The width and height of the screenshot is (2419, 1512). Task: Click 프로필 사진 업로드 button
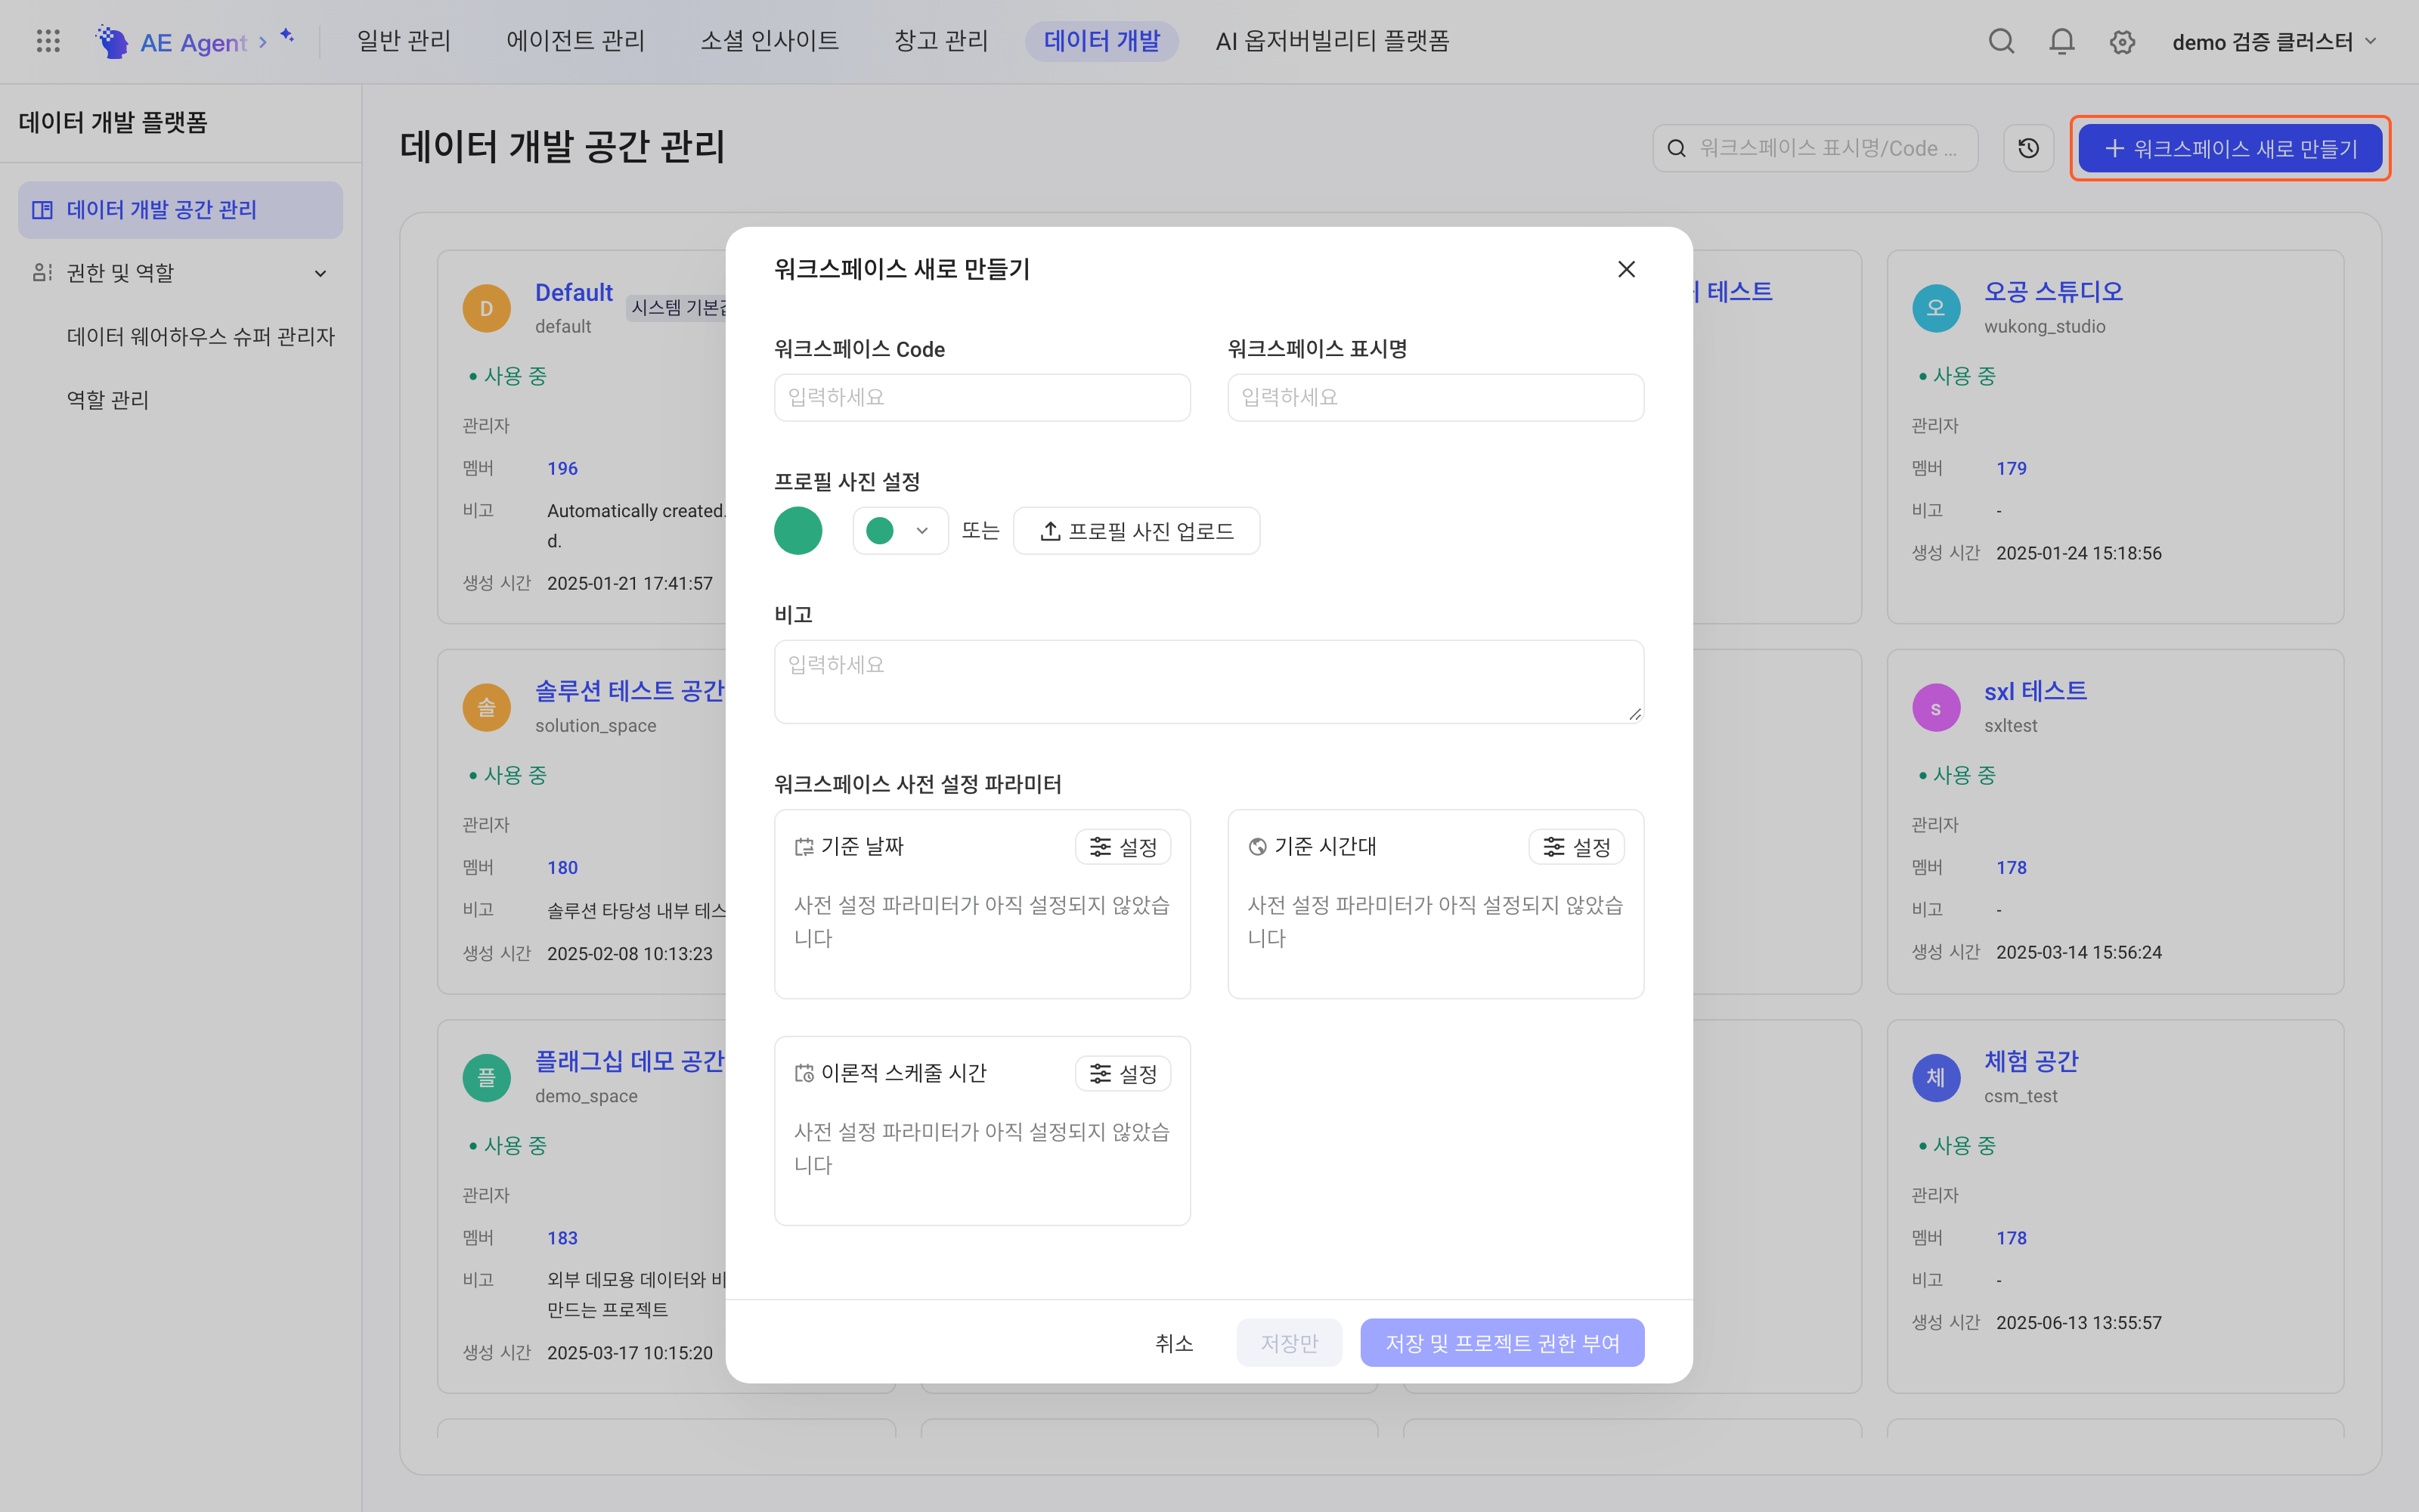click(1136, 530)
